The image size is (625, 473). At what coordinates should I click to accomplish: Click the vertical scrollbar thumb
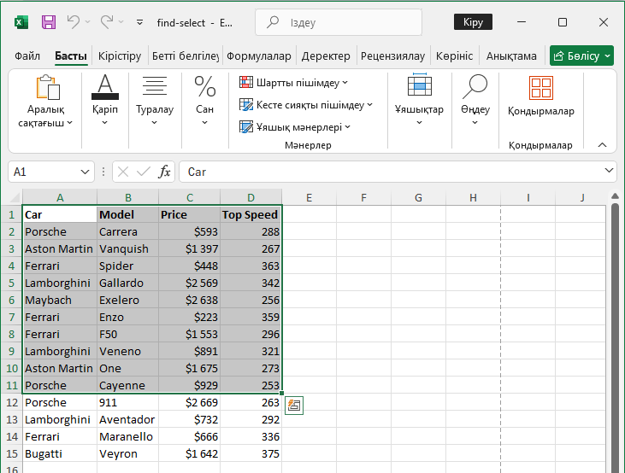tap(615, 338)
